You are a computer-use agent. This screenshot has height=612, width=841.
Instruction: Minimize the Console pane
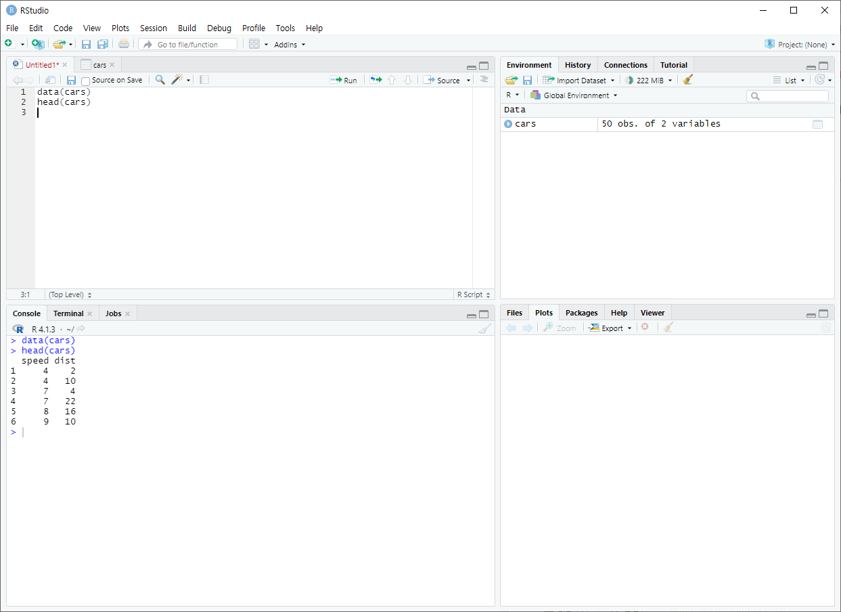click(472, 315)
